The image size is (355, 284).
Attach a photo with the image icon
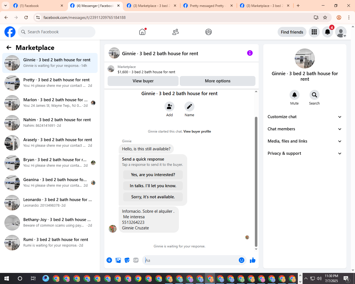[118, 260]
